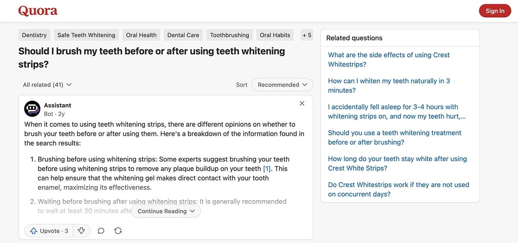
Task: Open the Sort Recommended dropdown
Action: point(282,85)
